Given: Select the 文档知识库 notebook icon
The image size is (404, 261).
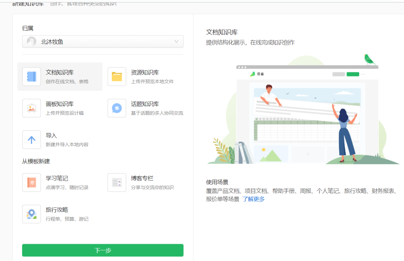Looking at the screenshot, I should [31, 77].
